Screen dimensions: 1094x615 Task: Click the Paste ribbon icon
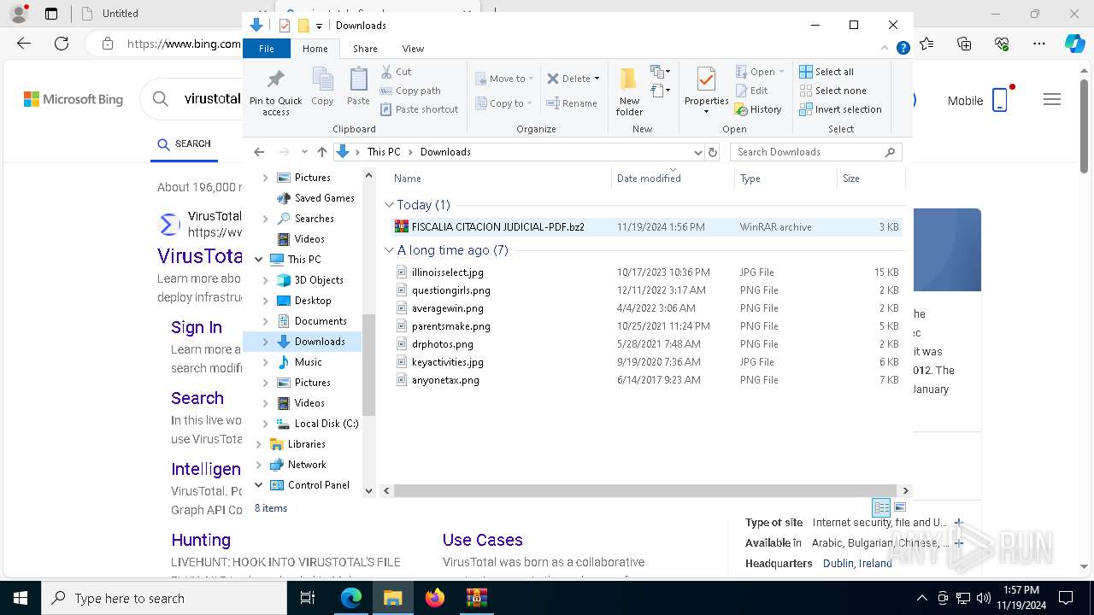coord(358,87)
